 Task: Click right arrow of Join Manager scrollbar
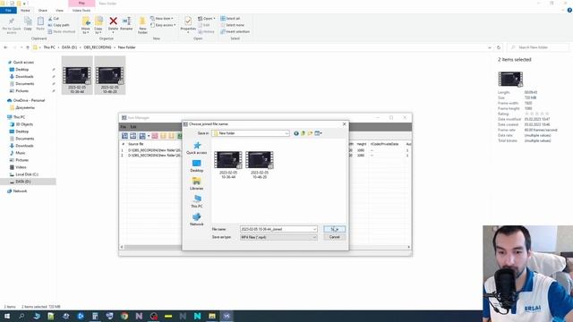408,247
